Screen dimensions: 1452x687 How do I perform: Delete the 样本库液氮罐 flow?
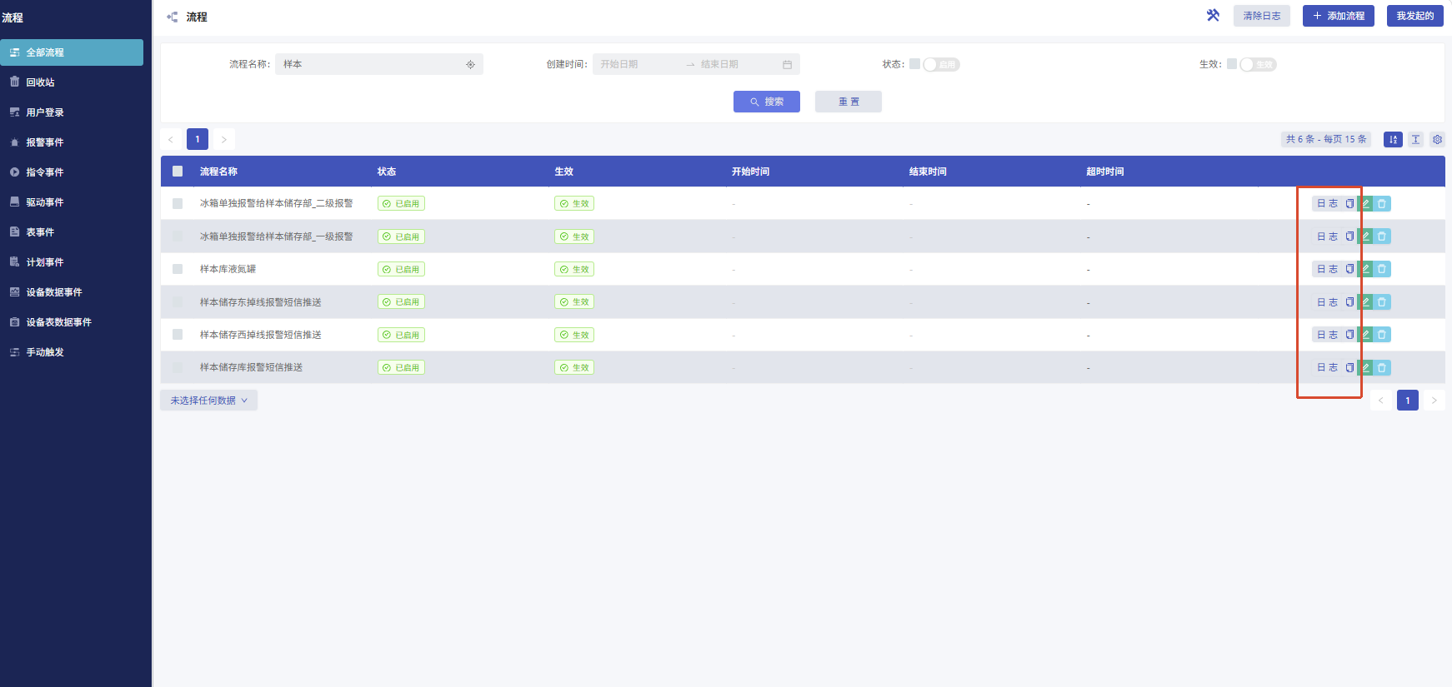1382,269
